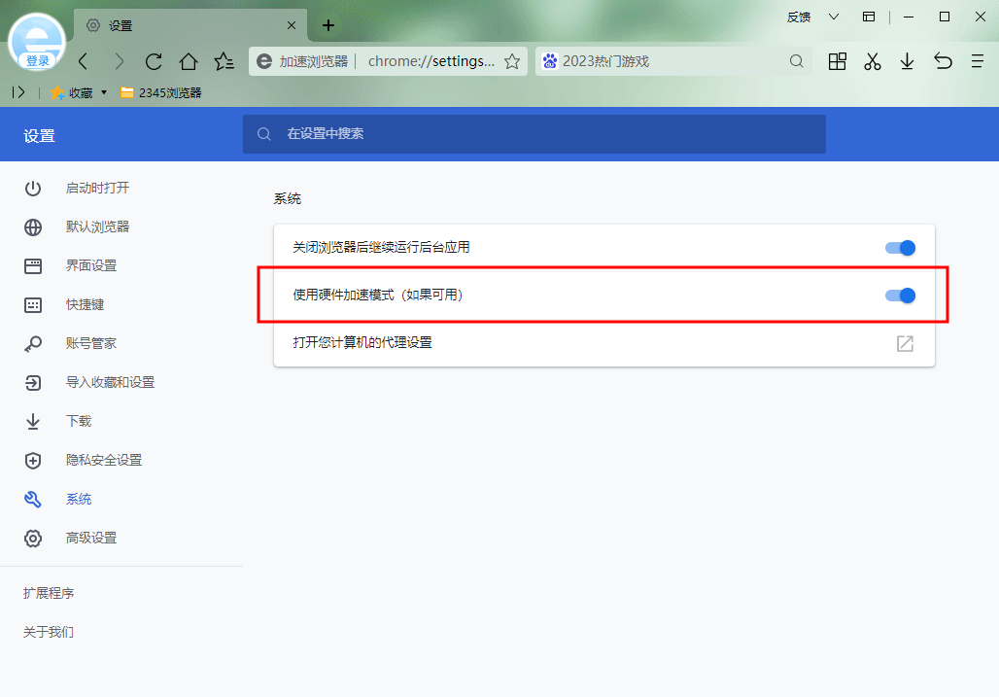Screen dimensions: 999x697
Task: Click the 系统 section heading
Action: coord(288,198)
